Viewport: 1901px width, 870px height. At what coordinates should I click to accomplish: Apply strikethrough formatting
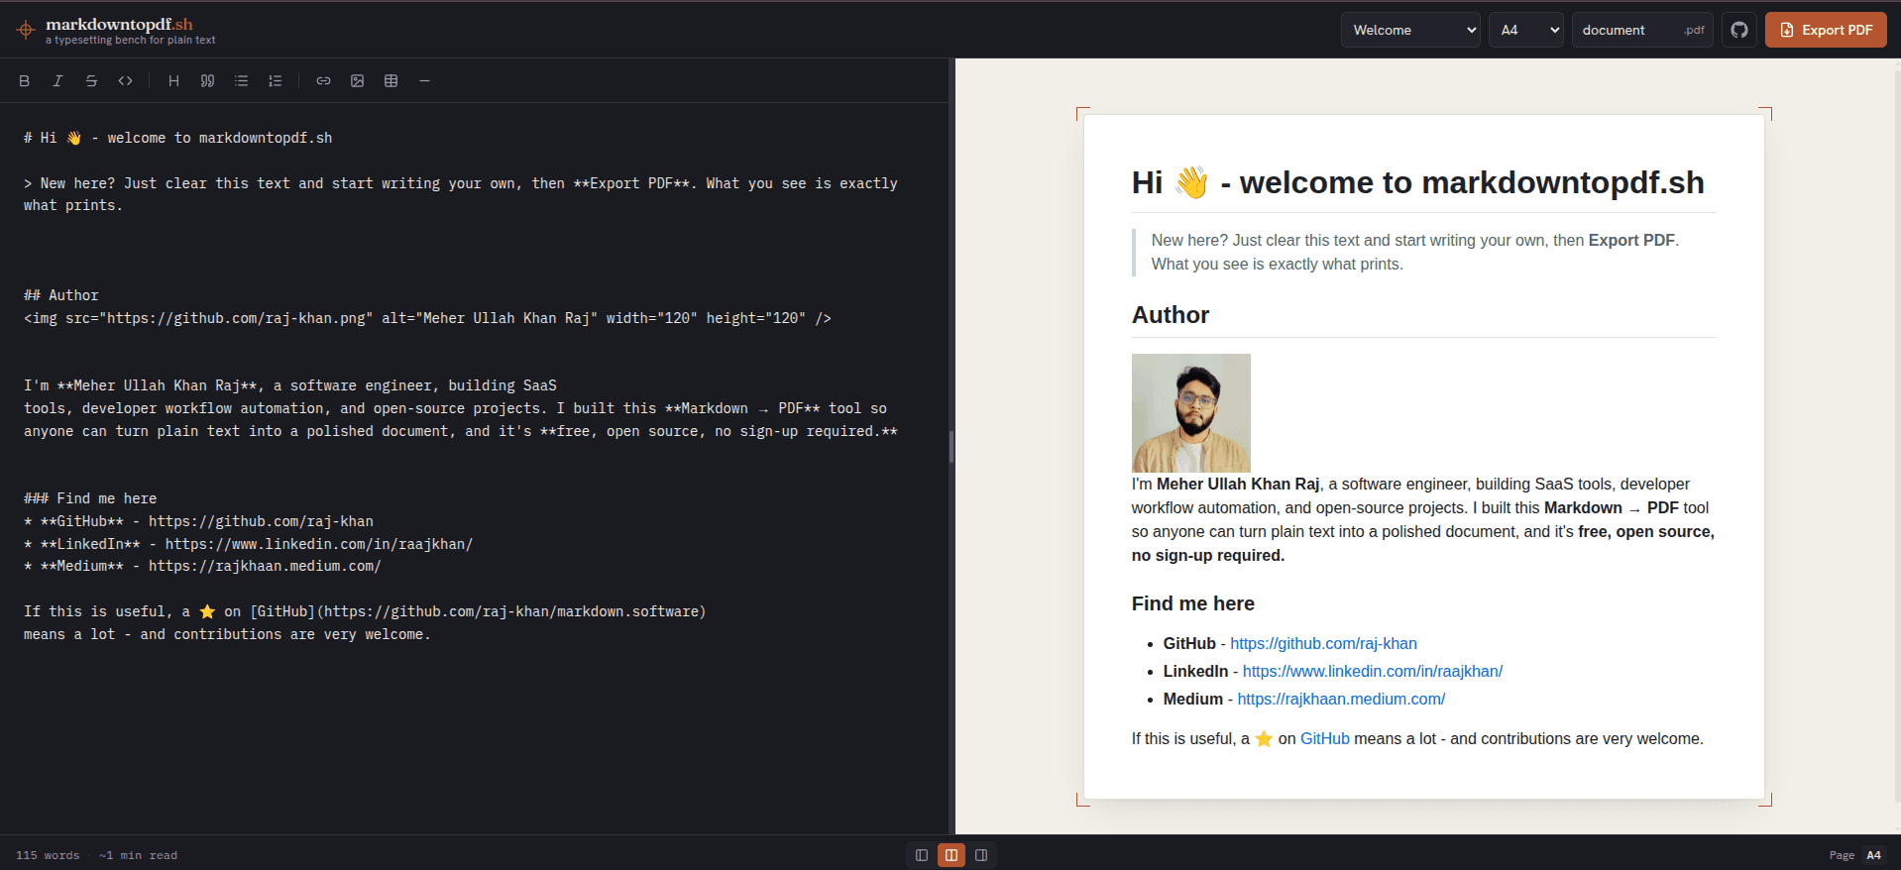(x=91, y=81)
